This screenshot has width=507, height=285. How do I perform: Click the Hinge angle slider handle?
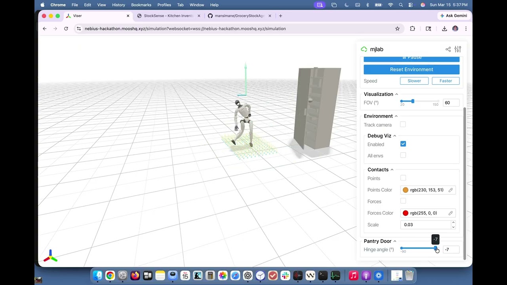435,248
